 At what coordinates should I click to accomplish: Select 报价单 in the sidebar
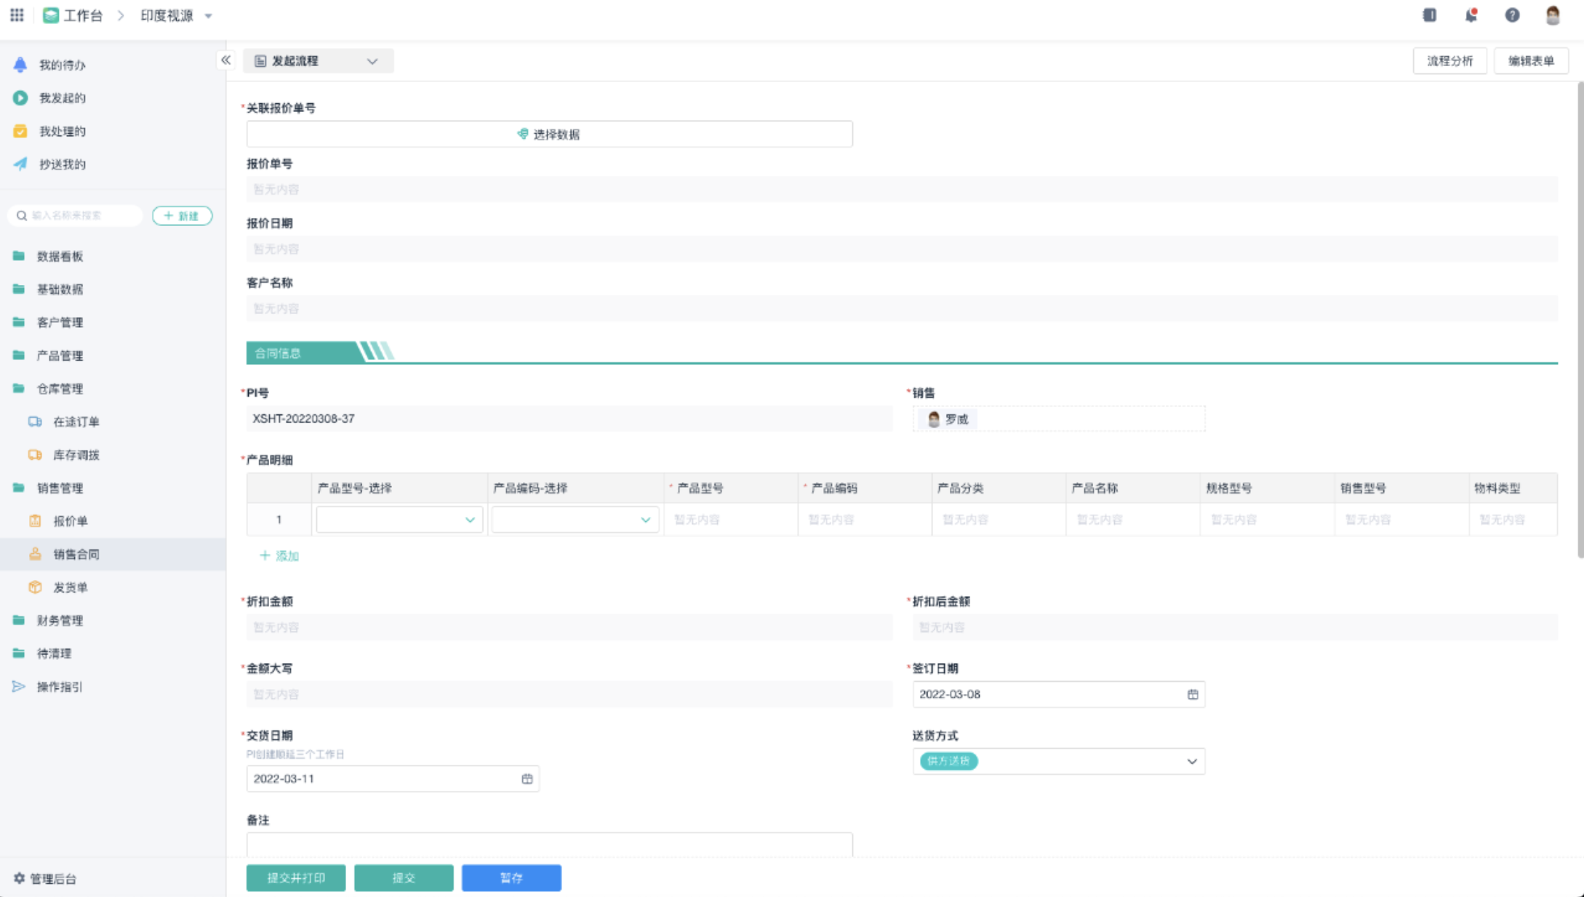[70, 521]
